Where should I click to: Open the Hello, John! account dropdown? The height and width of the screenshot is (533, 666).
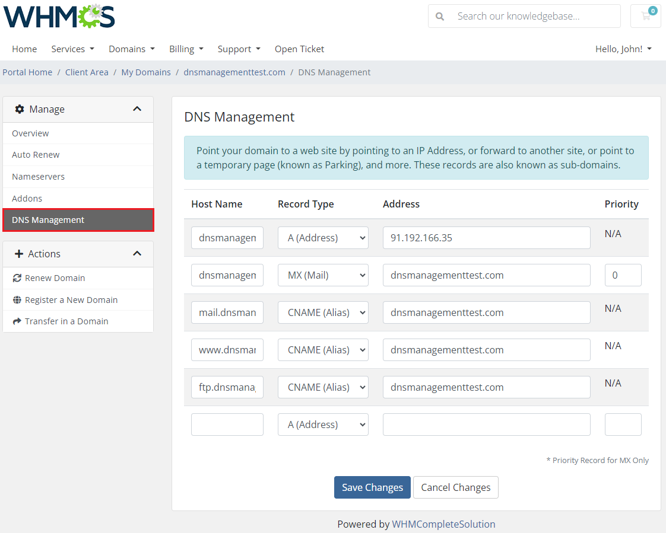click(x=623, y=49)
